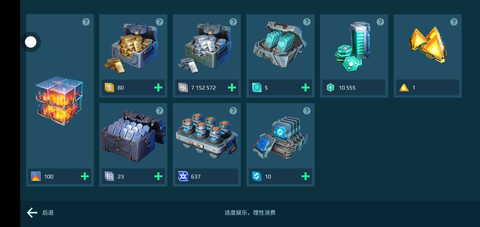480x227 pixels.
Task: Show info for yellow pyramid currency
Action: pyautogui.click(x=454, y=22)
